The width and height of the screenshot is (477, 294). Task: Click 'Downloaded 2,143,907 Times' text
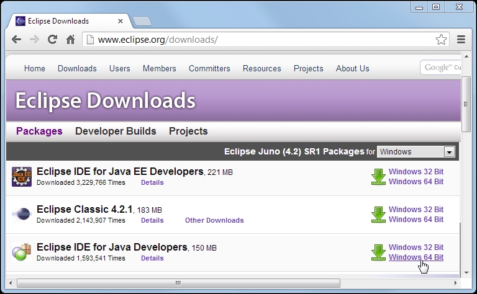pos(81,220)
